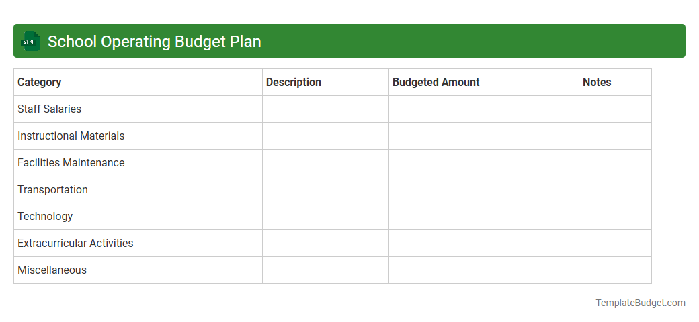Select the Extracurricular Activities row label
The width and height of the screenshot is (699, 322).
[75, 243]
